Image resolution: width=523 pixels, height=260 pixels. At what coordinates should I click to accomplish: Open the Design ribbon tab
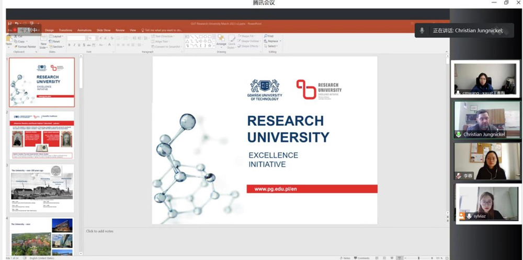[x=49, y=30]
